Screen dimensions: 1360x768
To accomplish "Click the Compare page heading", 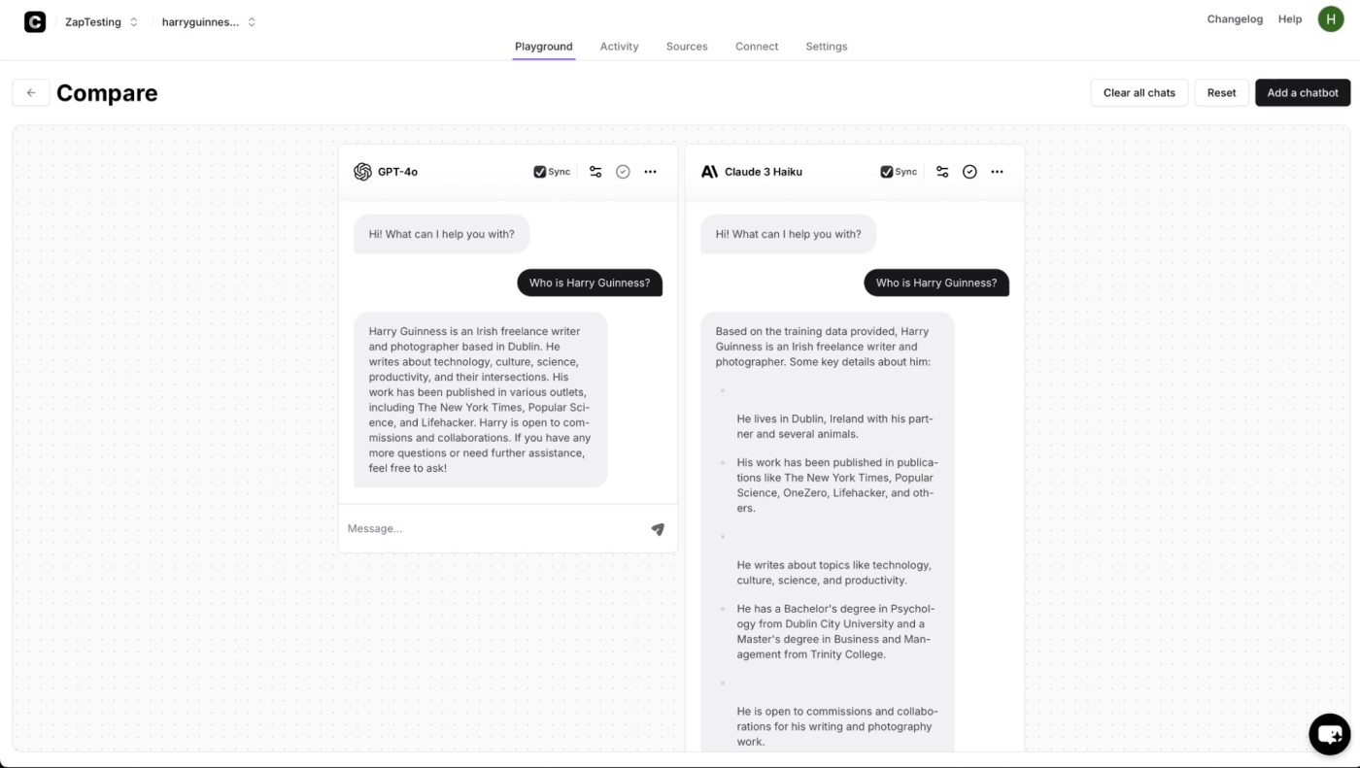I will (107, 93).
